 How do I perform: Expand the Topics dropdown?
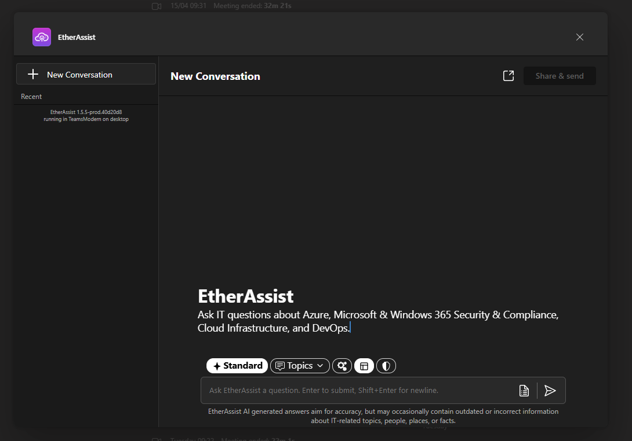pos(299,366)
